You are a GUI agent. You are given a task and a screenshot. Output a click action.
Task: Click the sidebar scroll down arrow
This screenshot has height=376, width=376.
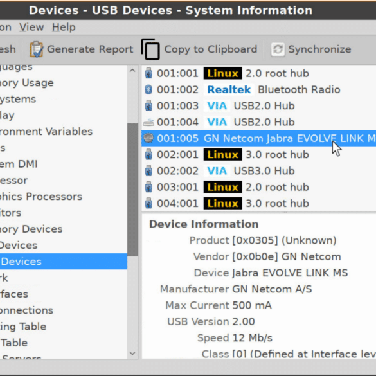click(x=132, y=354)
